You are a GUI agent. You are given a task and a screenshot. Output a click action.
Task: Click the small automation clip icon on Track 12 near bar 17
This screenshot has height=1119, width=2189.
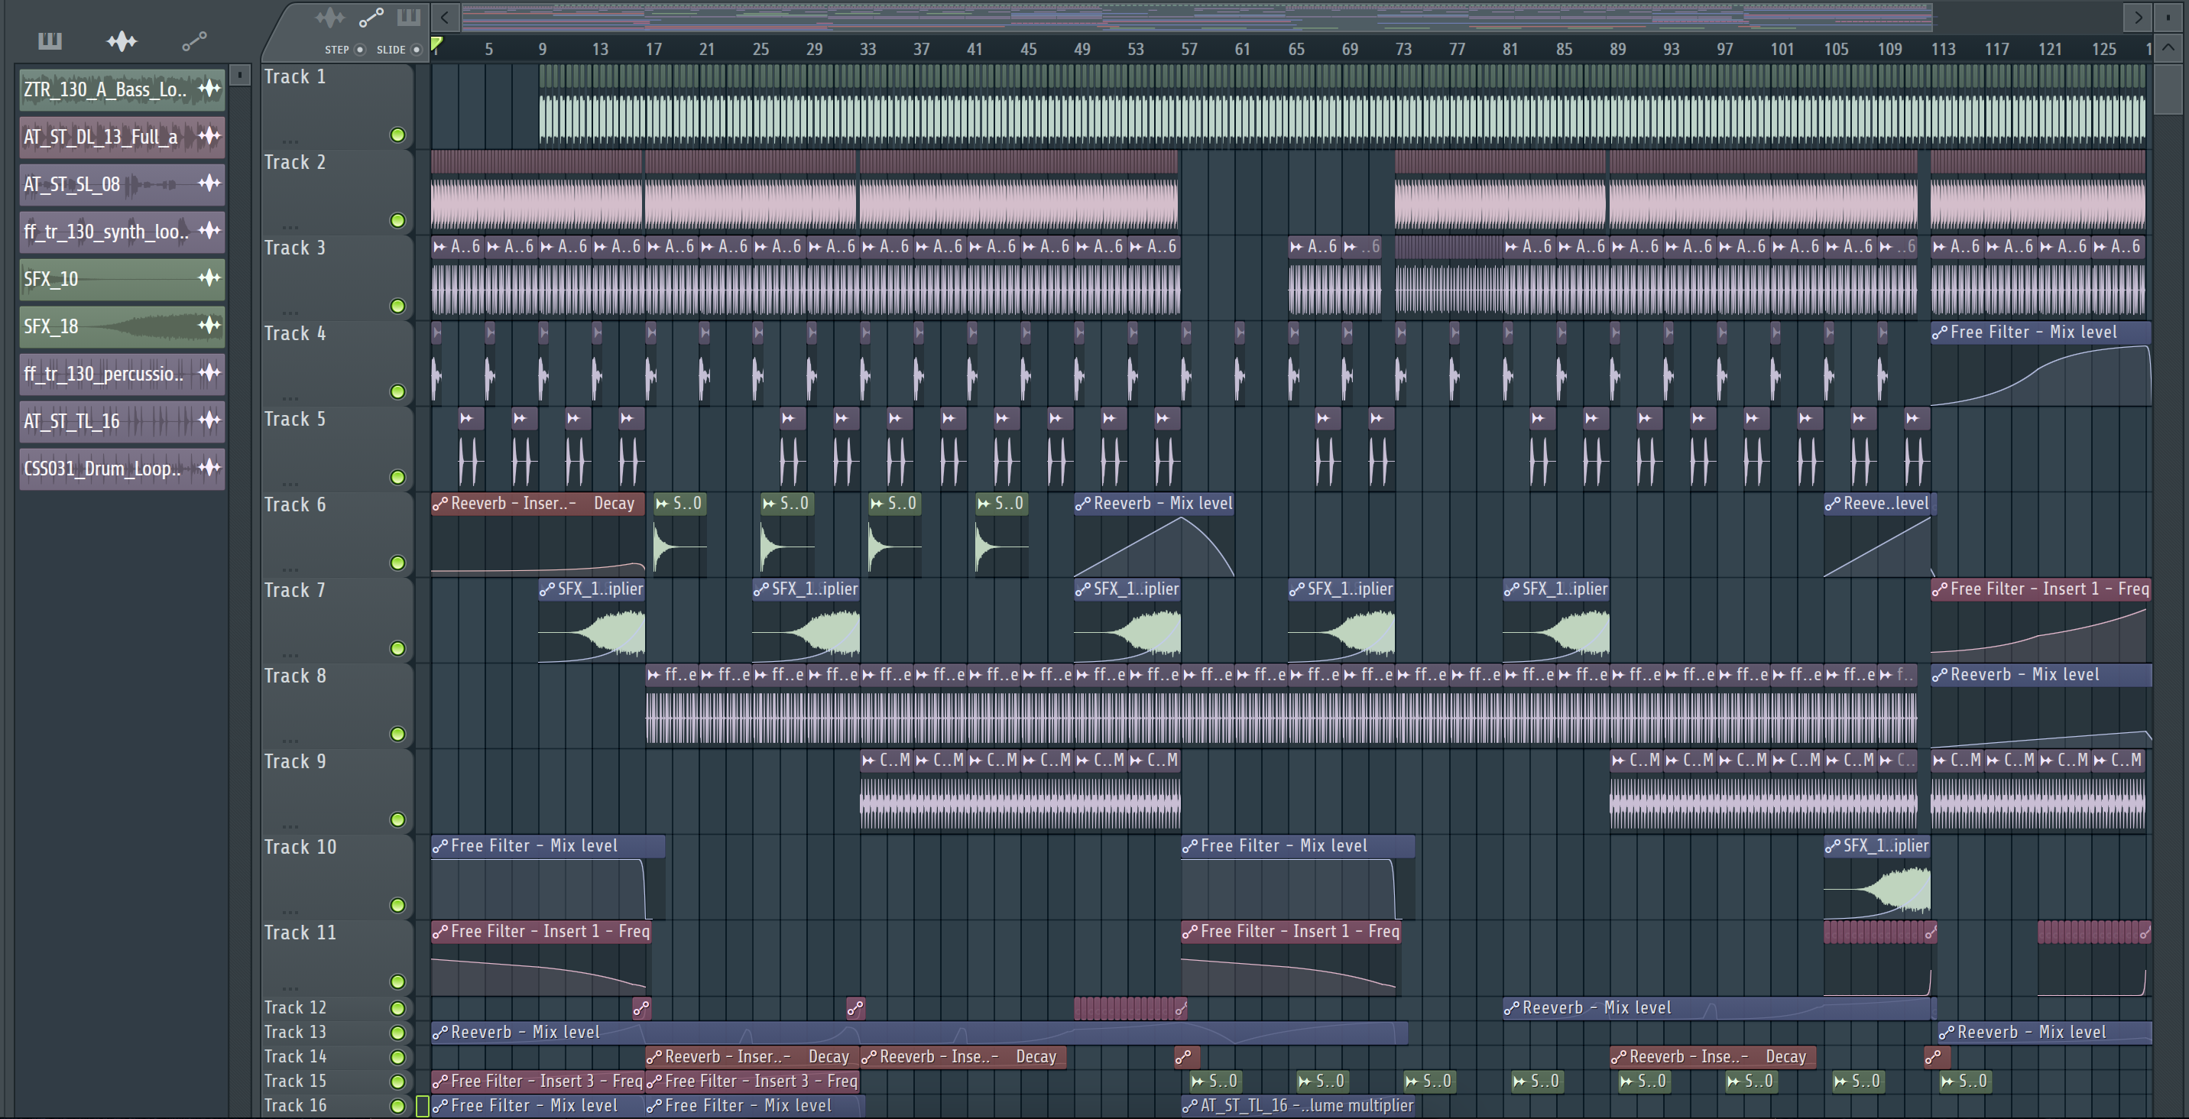pos(641,1007)
